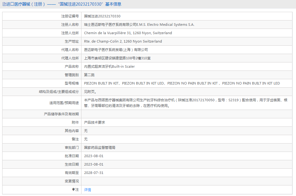
Task: Click the 备注 label
Action: 75,139
